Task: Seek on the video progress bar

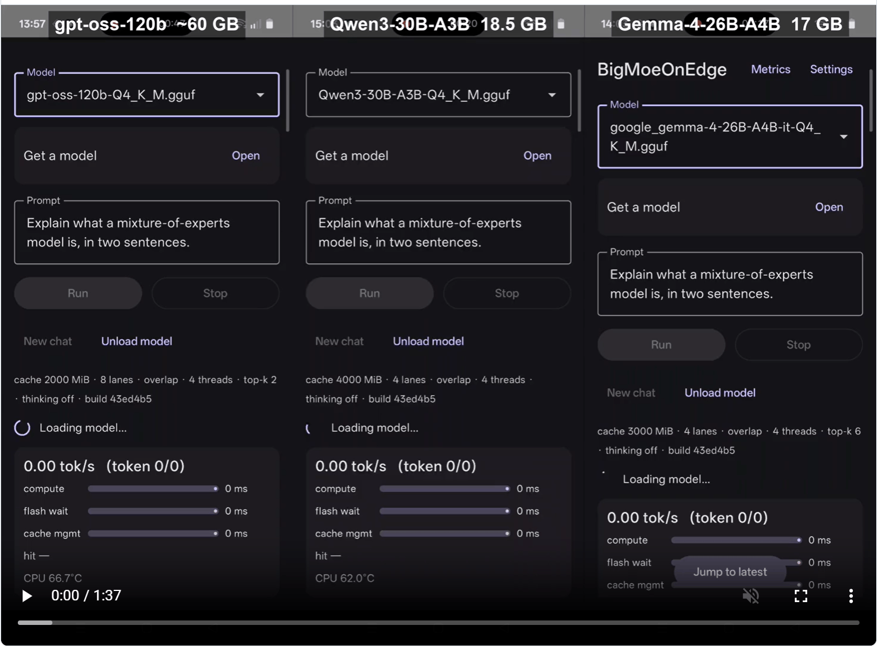Action: point(438,622)
